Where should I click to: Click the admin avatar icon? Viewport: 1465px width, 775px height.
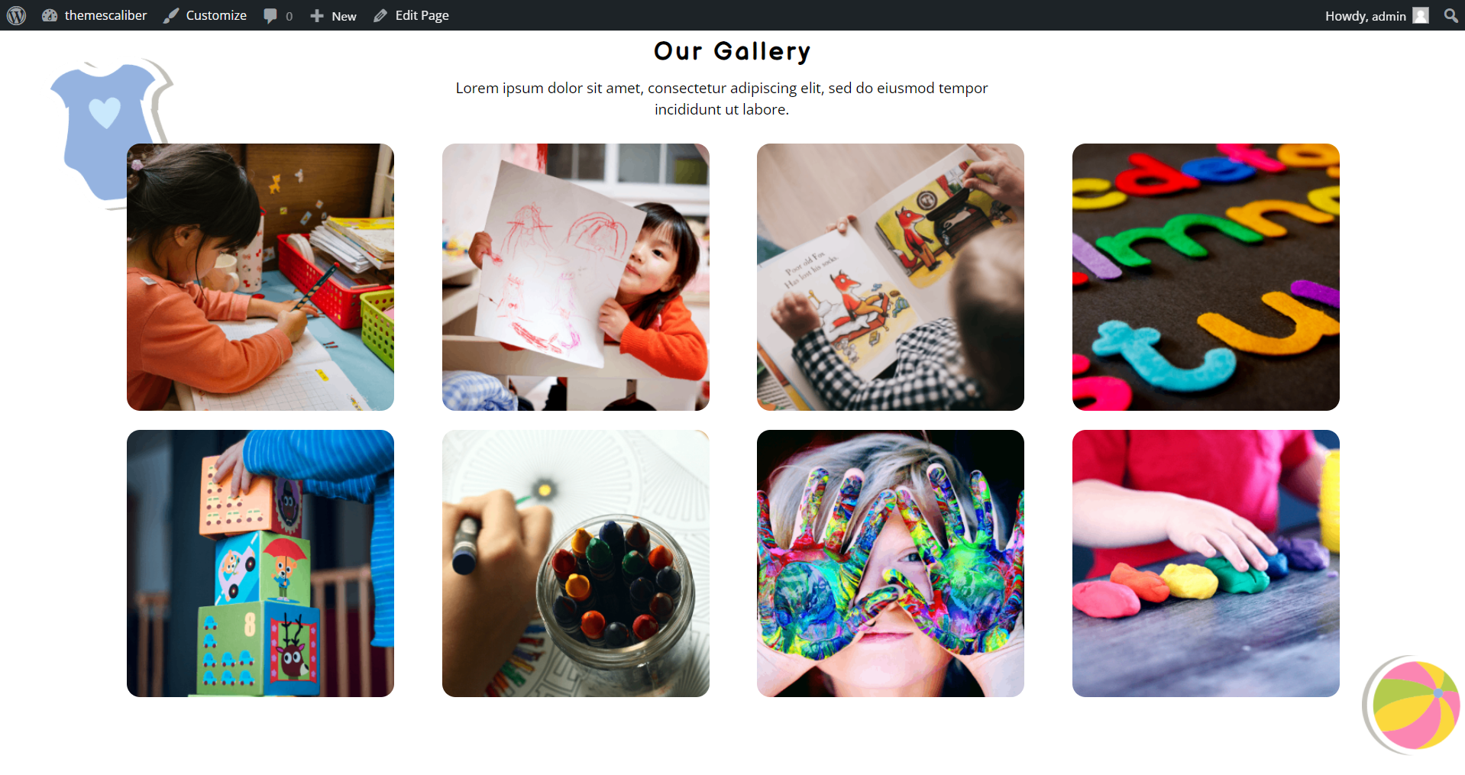click(x=1421, y=15)
